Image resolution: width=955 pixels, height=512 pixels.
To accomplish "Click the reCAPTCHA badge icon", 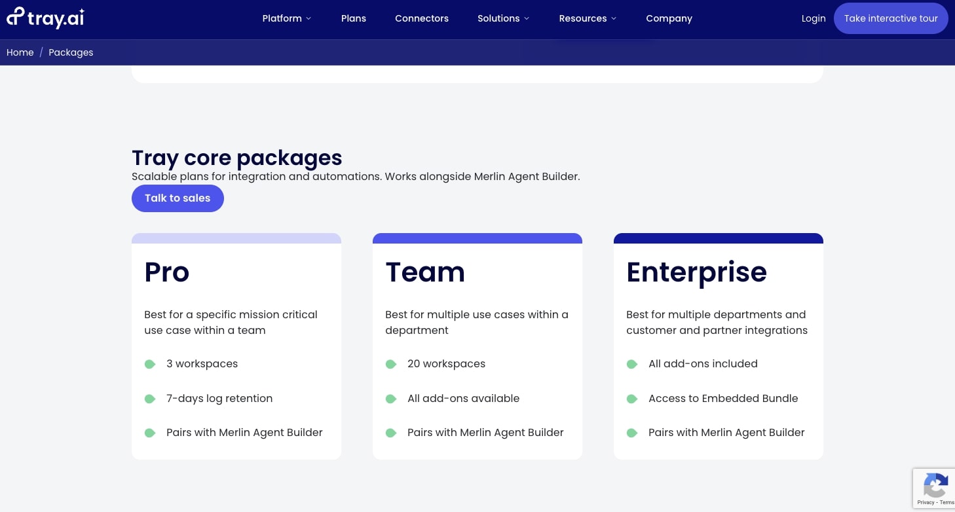I will click(x=935, y=485).
